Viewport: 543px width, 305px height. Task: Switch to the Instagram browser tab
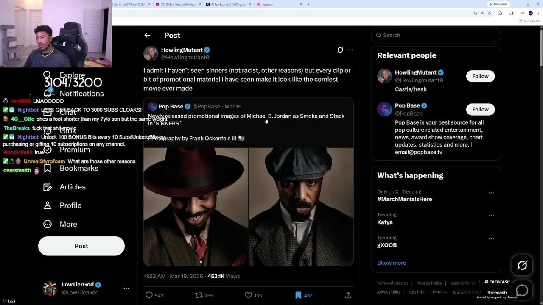pos(278,4)
